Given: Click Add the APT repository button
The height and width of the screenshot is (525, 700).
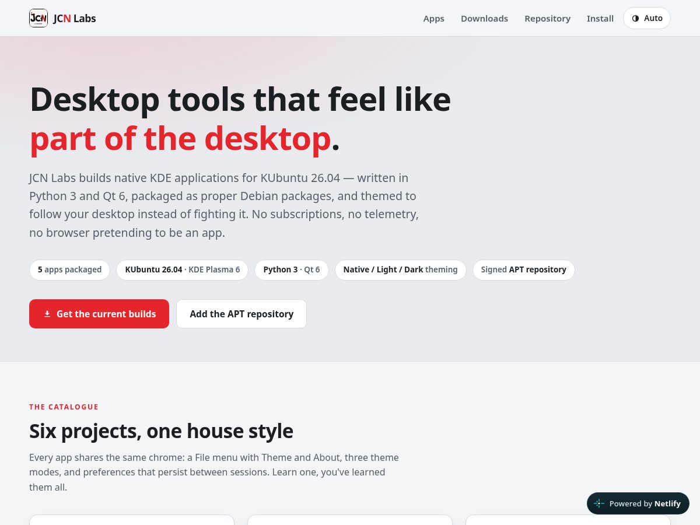Looking at the screenshot, I should coord(242,314).
